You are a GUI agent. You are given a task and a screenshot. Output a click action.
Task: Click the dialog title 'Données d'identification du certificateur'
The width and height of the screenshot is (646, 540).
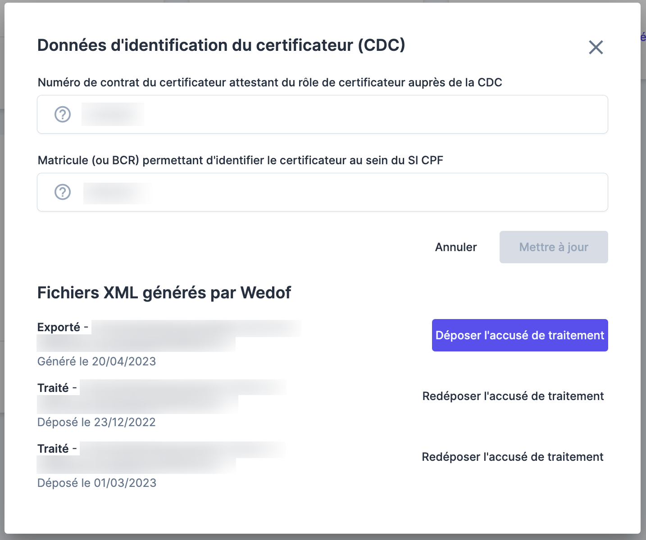[221, 45]
